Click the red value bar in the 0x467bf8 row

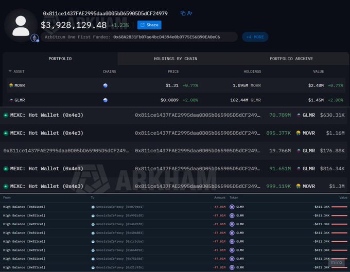point(339,224)
